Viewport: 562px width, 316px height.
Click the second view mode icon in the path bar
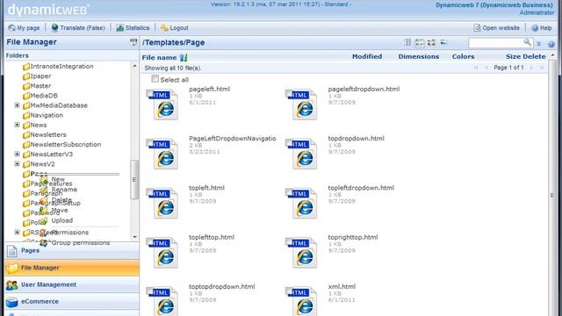pos(419,43)
